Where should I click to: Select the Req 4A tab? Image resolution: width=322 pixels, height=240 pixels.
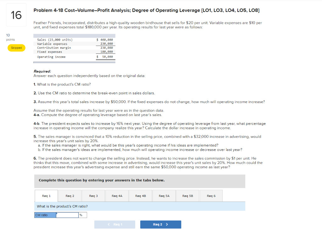click(117, 195)
